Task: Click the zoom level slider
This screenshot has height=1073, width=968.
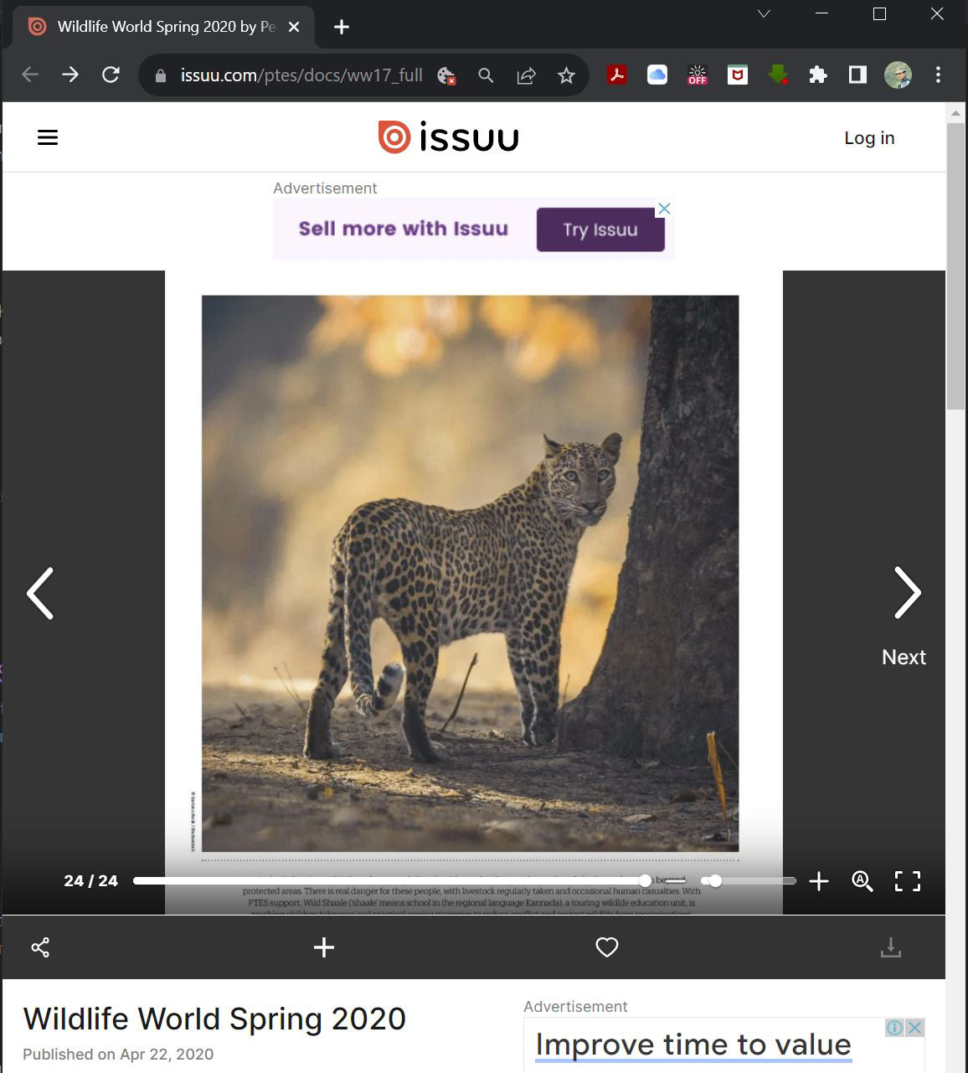Action: point(748,880)
